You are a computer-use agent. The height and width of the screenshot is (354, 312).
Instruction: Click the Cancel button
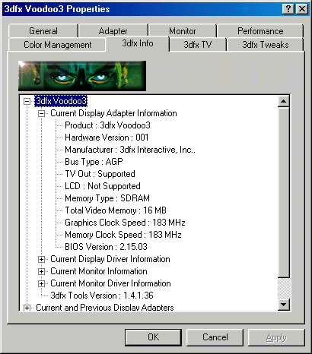[215, 337]
